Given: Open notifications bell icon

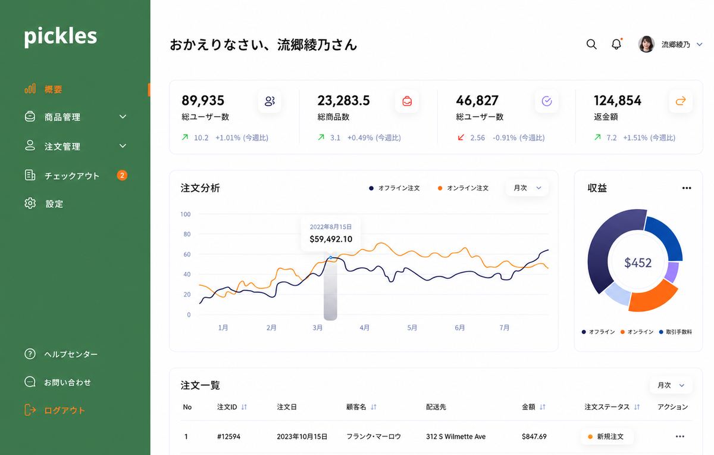Looking at the screenshot, I should click(x=616, y=44).
